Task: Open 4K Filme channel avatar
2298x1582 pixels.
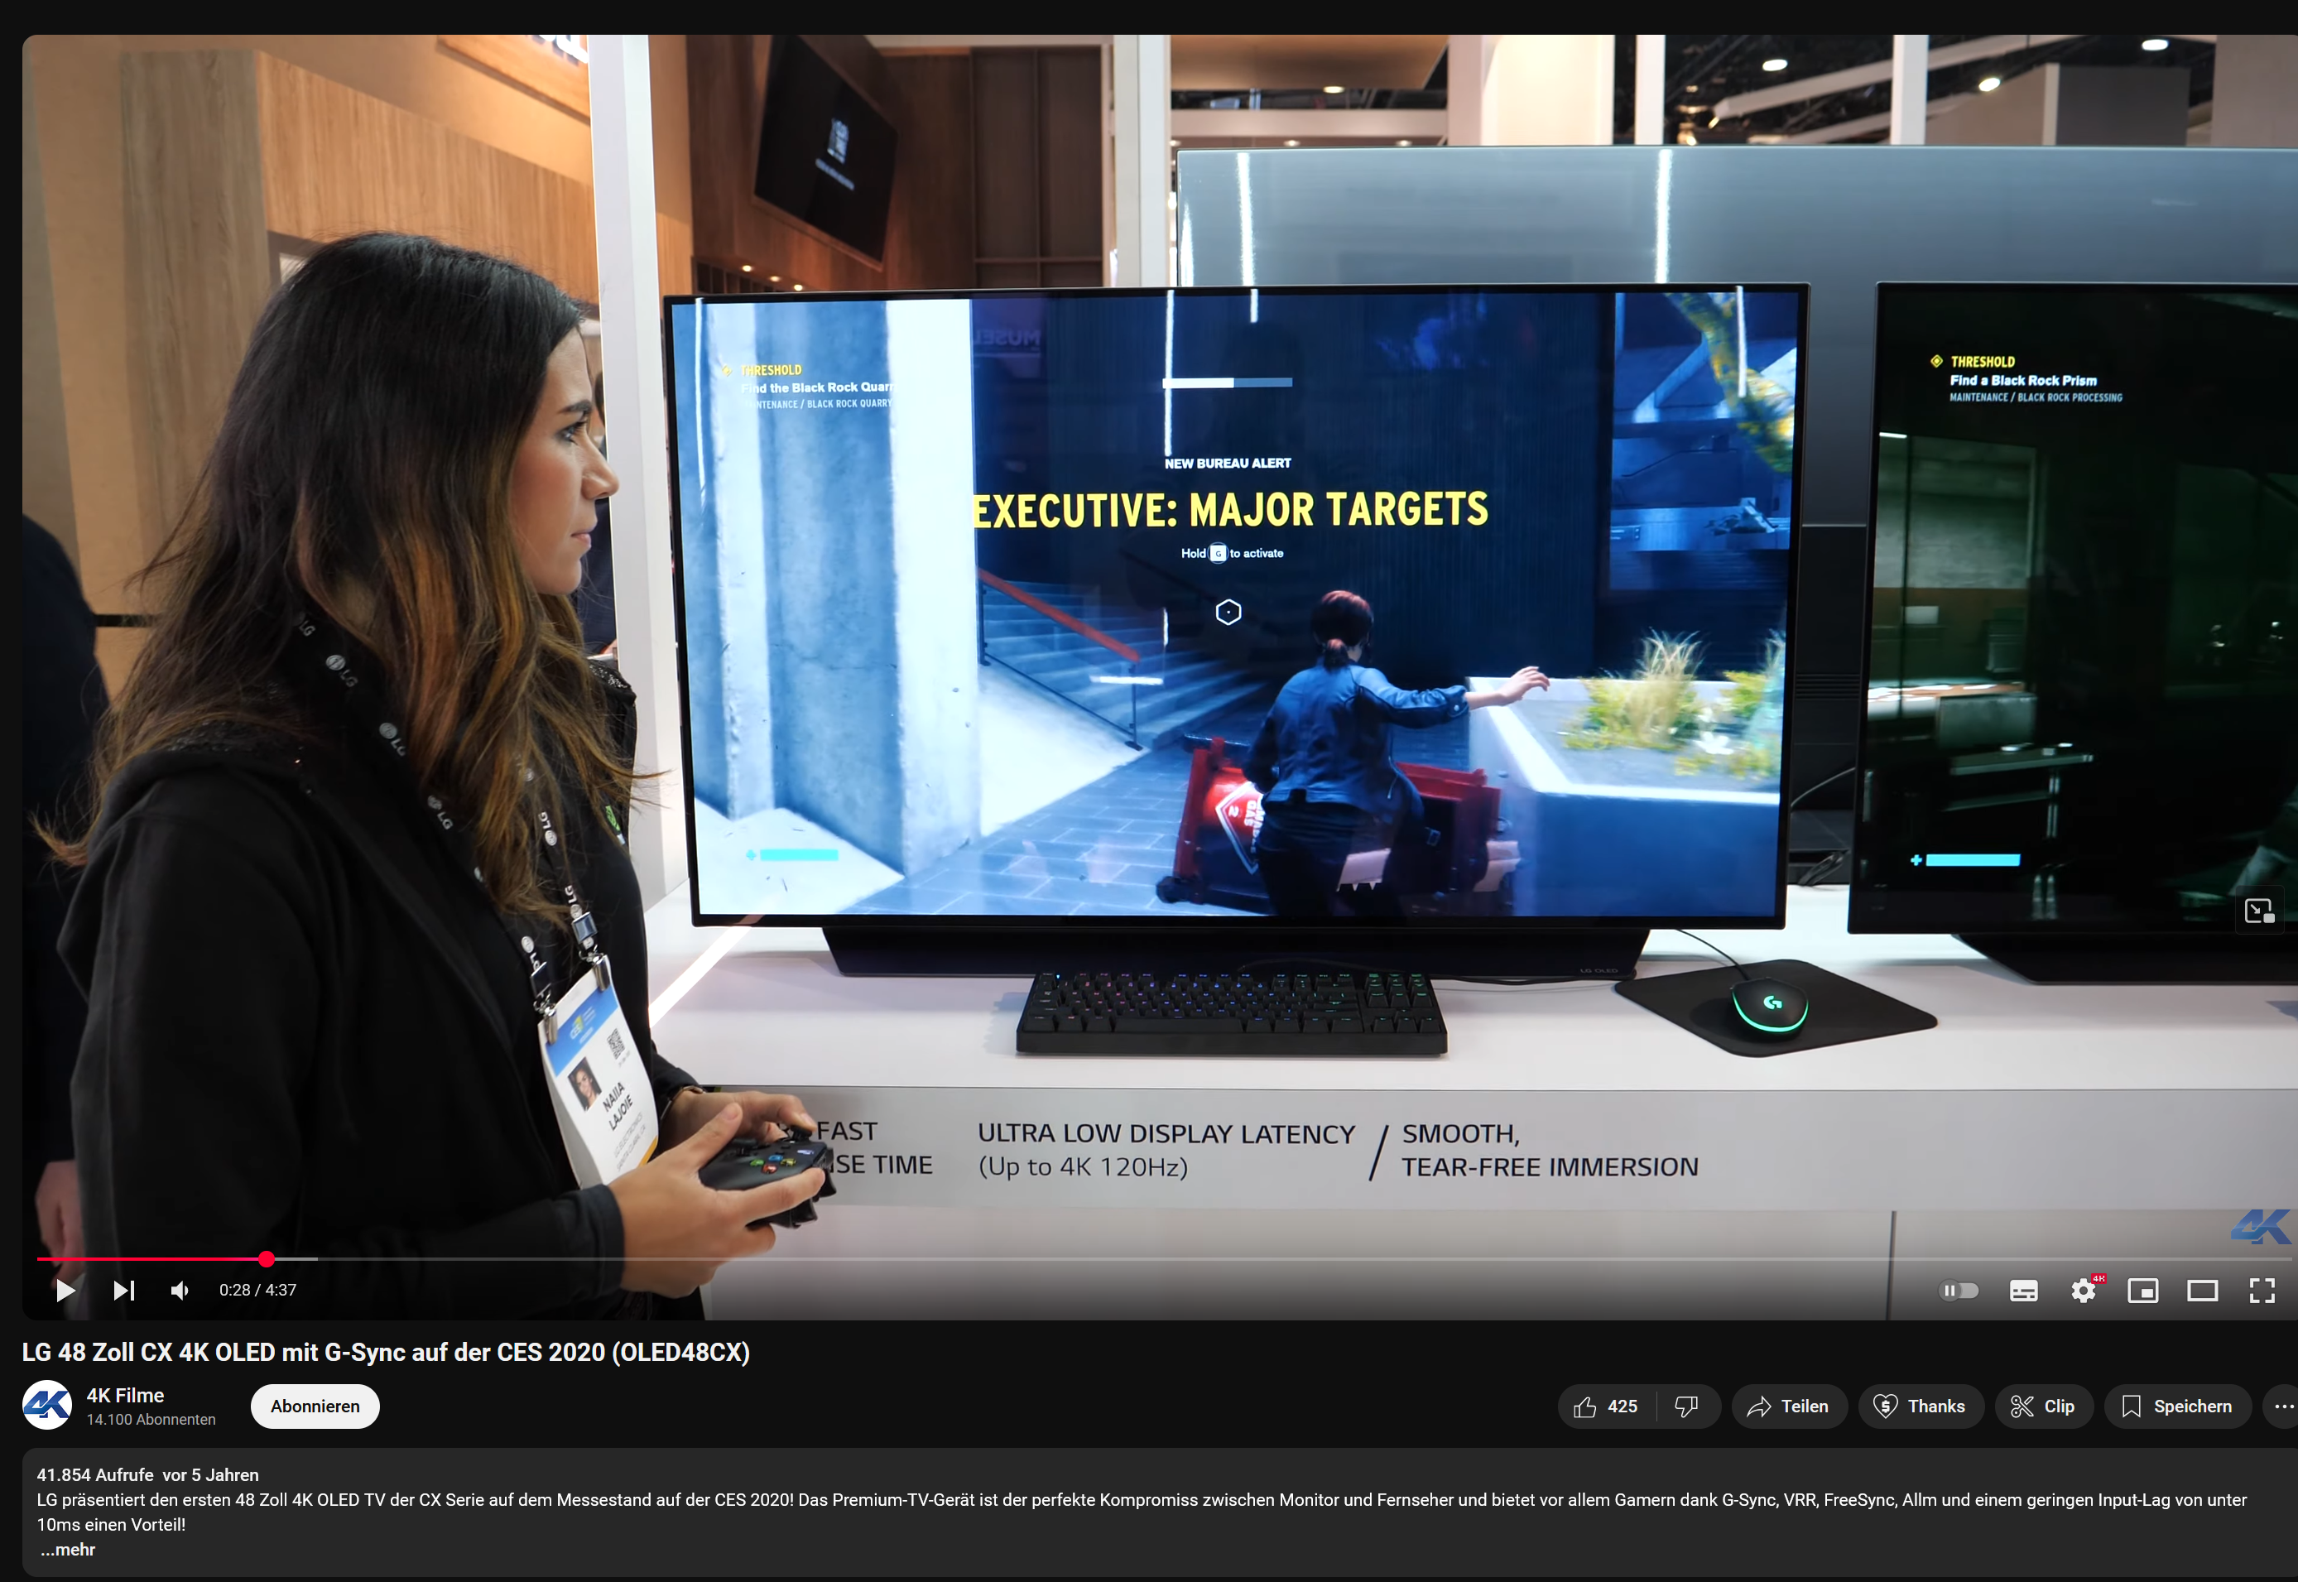Action: pyautogui.click(x=46, y=1405)
